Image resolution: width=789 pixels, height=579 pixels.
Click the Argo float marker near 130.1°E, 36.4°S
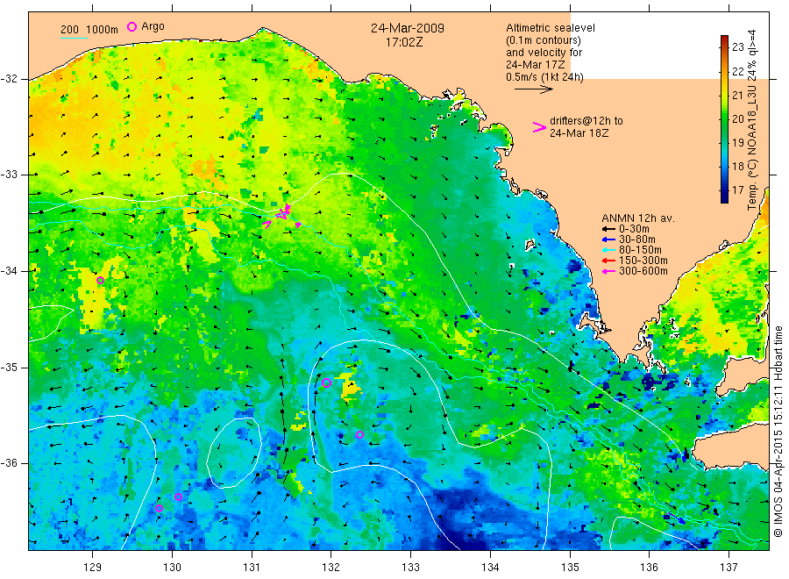[178, 497]
